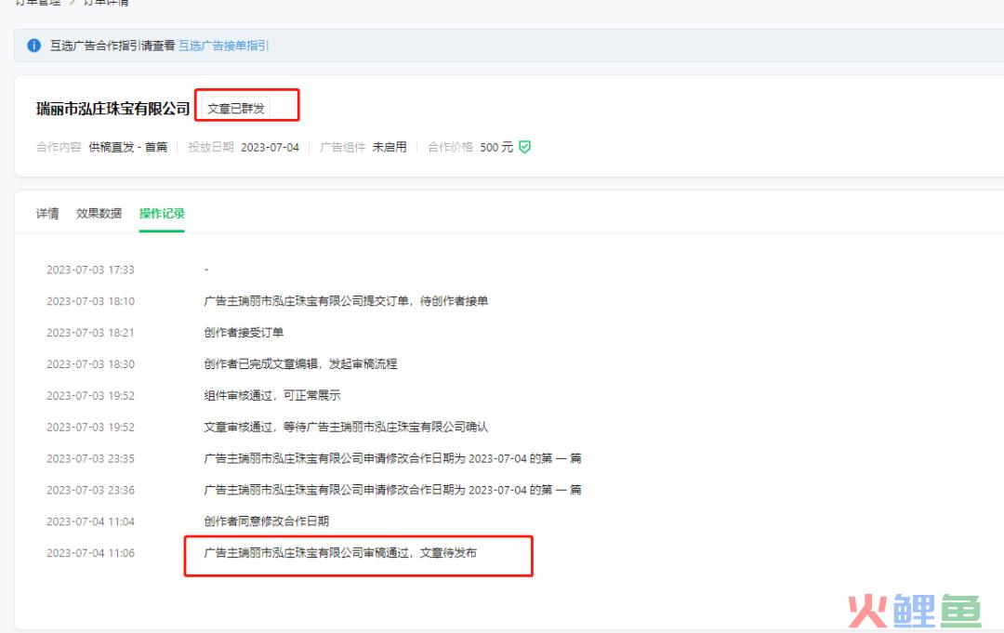Screen dimensions: 1004x633
Task: Click the 未启用 ad component value
Action: coord(390,147)
